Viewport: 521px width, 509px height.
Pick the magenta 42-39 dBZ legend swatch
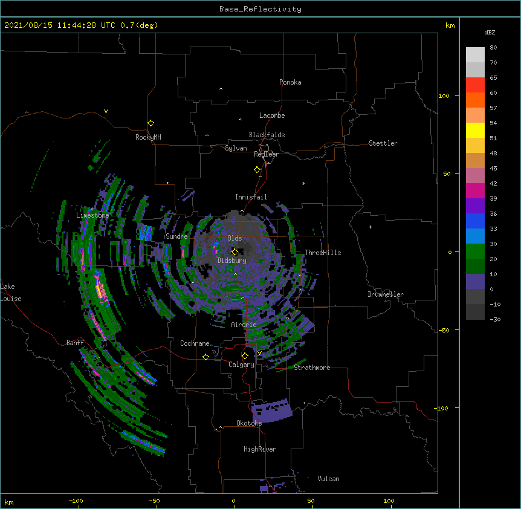coord(475,190)
